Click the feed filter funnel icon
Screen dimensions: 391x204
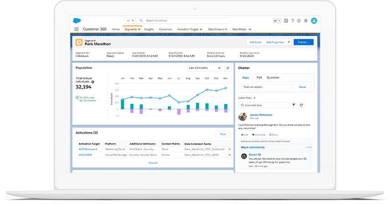pos(294,105)
